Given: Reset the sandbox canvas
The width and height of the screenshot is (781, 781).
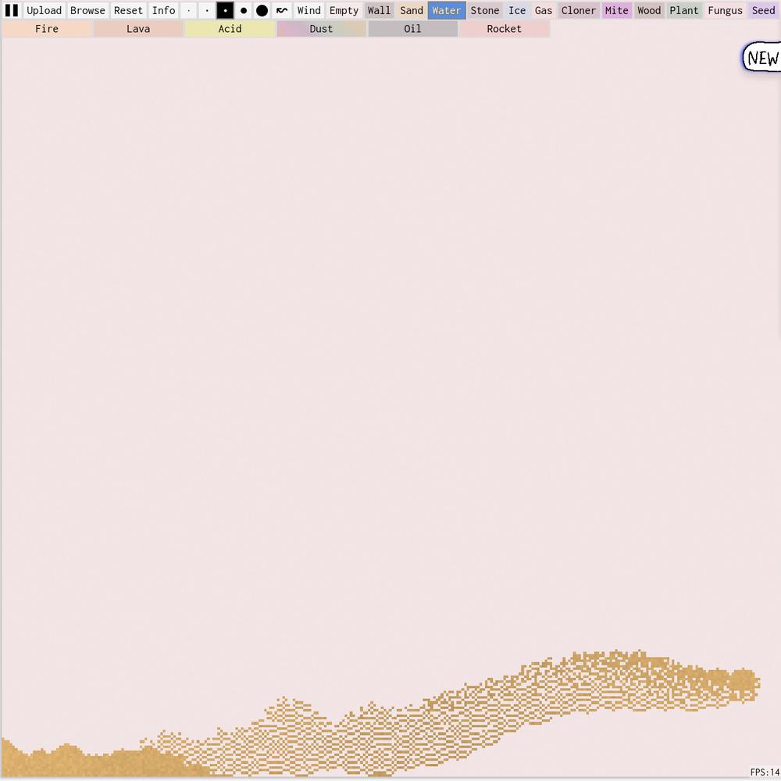Looking at the screenshot, I should click(128, 11).
